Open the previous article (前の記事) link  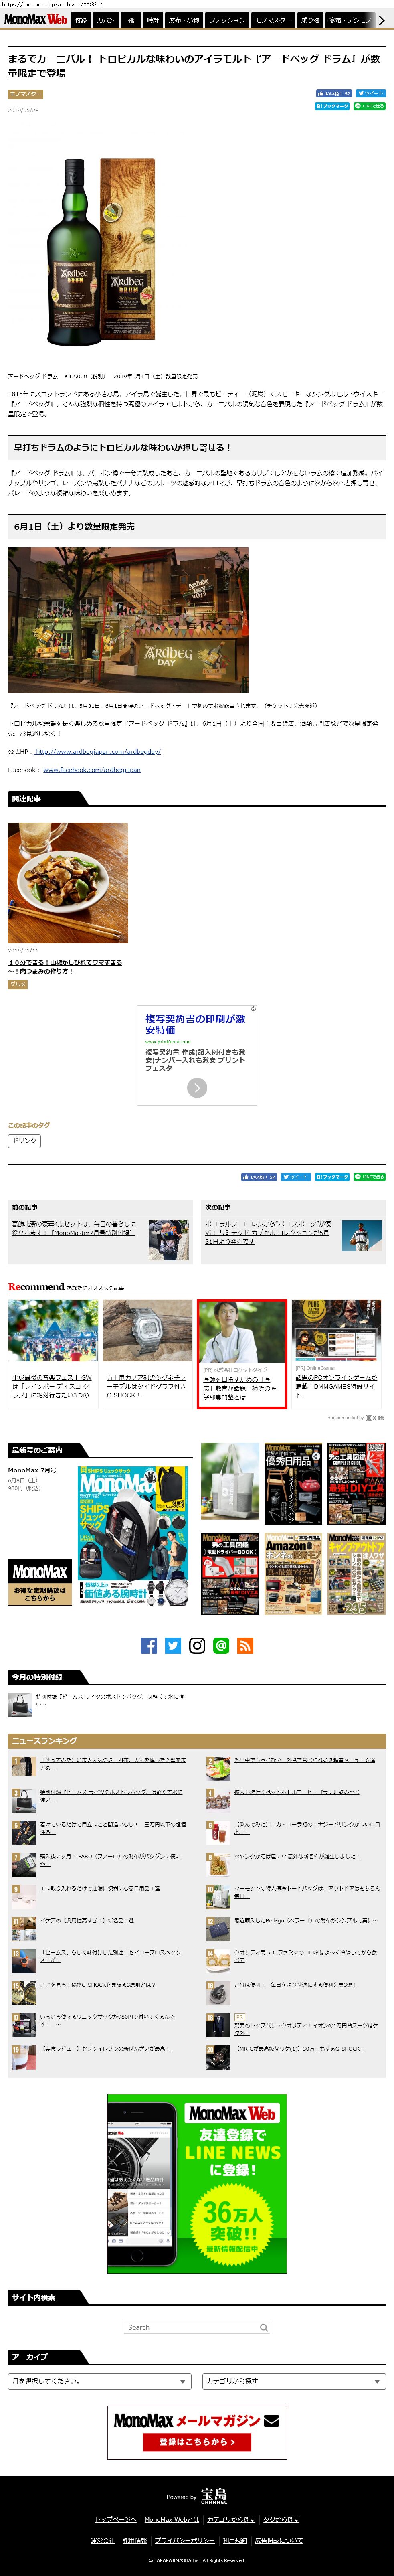74,1228
